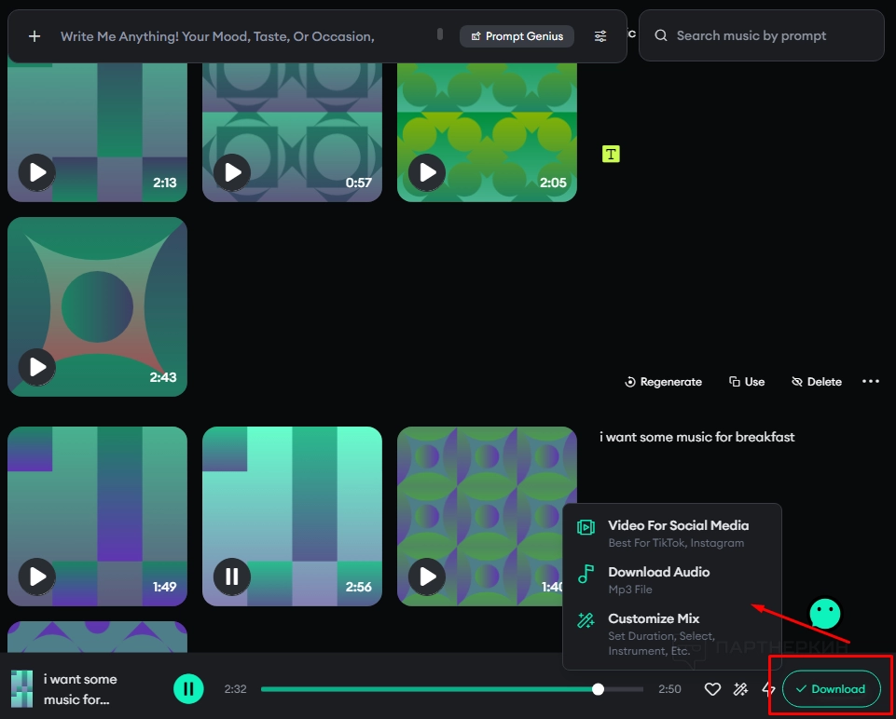Screen dimensions: 896x719
Task: Play the 0:57 track
Action: (x=232, y=172)
